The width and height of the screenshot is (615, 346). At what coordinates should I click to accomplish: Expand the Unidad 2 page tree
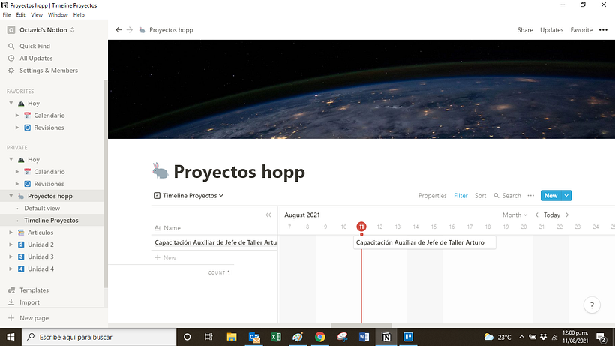click(10, 245)
